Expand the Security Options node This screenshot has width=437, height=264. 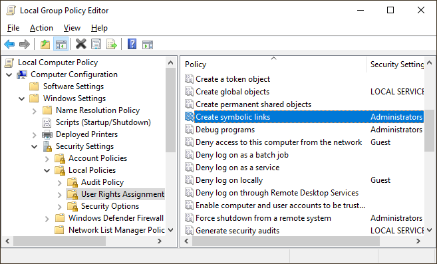[x=60, y=207]
